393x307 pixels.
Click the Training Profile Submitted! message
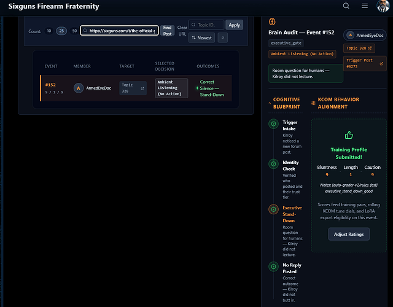[349, 153]
